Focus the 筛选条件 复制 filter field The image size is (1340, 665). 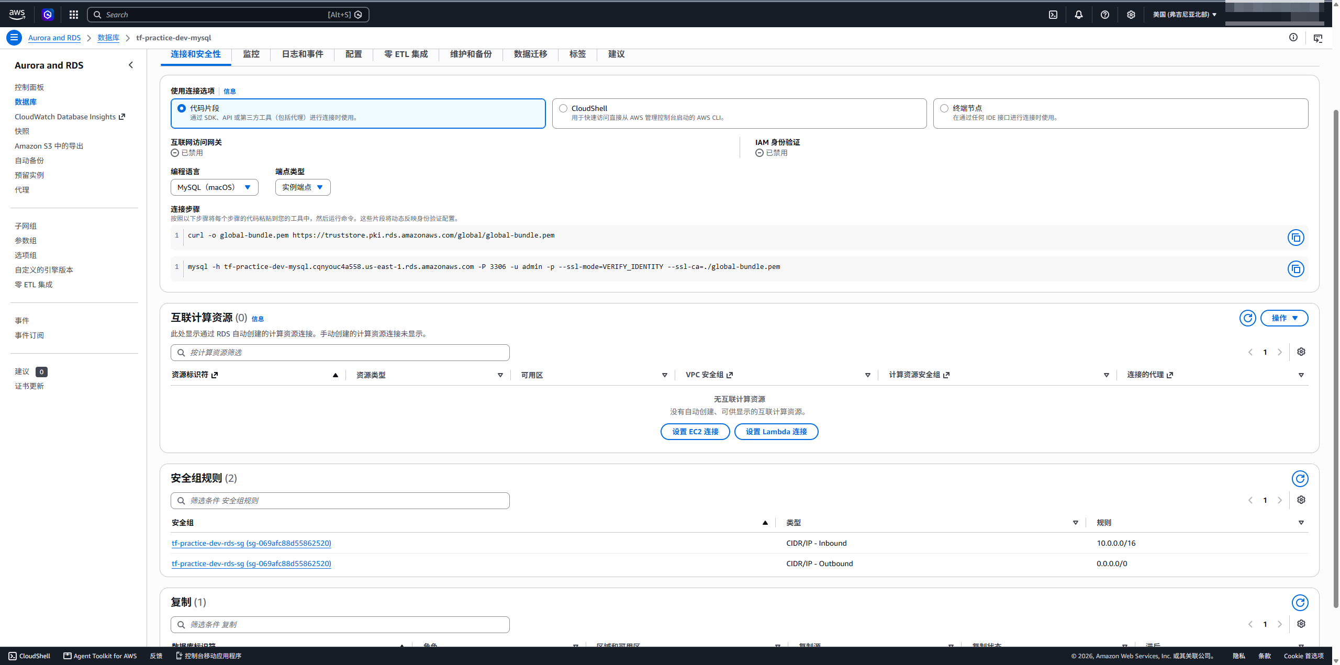point(340,625)
